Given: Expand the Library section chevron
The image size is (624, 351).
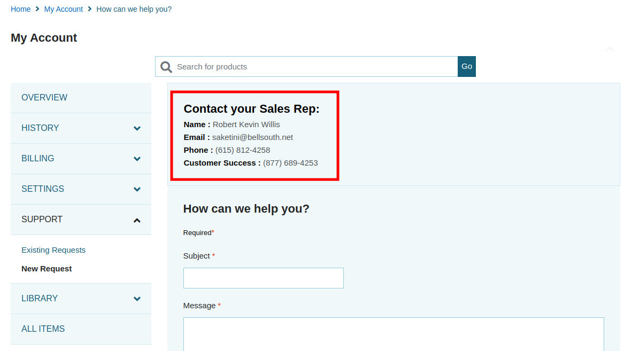Looking at the screenshot, I should click(137, 299).
